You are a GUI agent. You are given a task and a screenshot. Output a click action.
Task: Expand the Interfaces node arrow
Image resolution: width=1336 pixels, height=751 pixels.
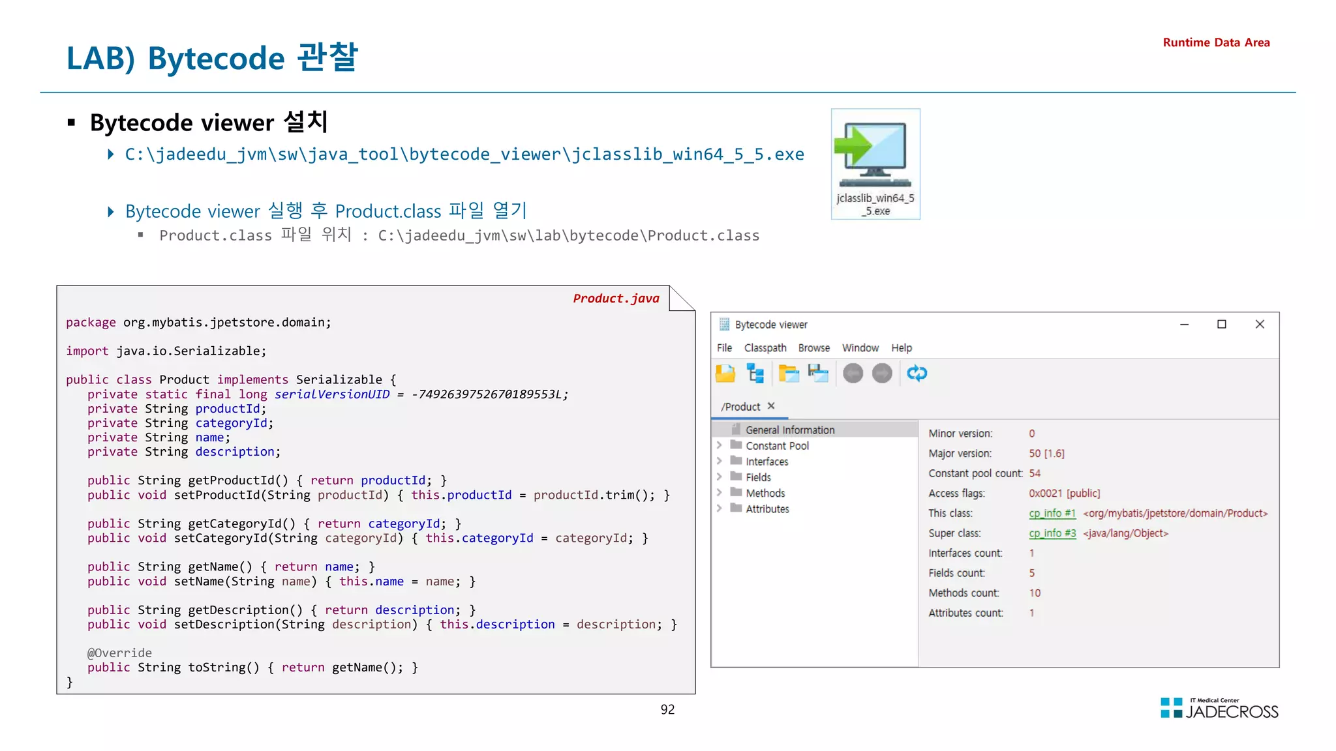[719, 461]
